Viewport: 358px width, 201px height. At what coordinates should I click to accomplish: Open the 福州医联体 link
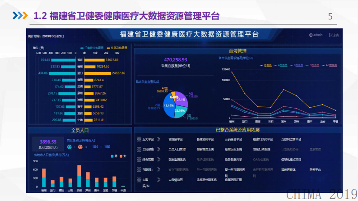tap(288, 170)
